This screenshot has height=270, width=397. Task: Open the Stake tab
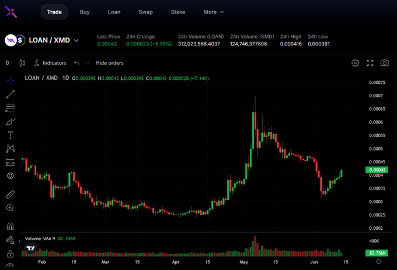(x=178, y=12)
